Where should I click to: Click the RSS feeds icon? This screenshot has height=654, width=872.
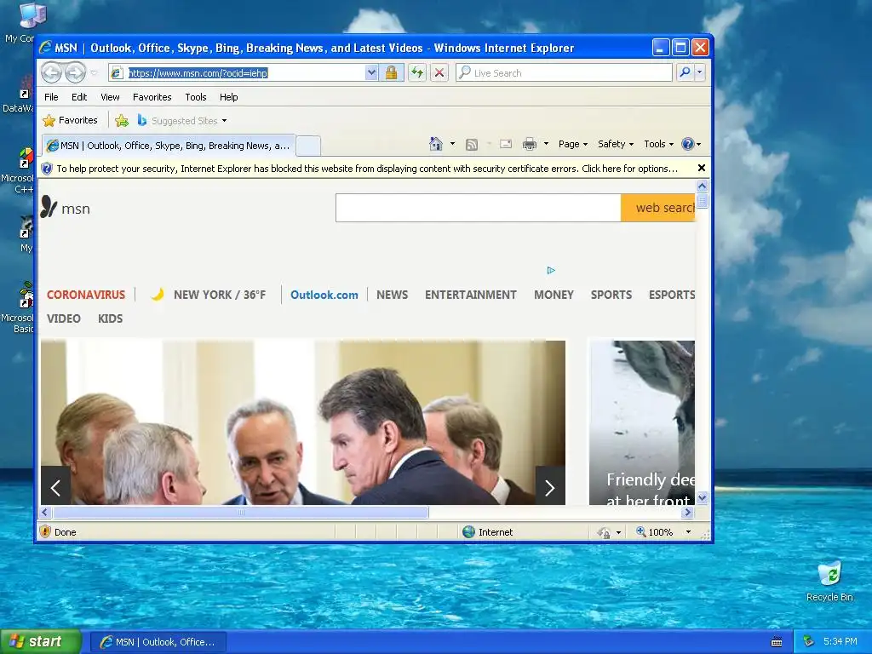pyautogui.click(x=472, y=145)
